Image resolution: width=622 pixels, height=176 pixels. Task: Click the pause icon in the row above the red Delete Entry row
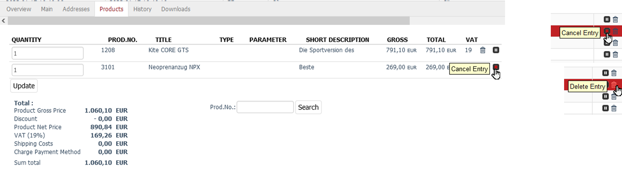coord(605,73)
